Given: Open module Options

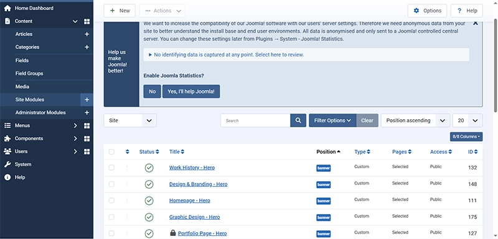Looking at the screenshot, I should coord(427,11).
